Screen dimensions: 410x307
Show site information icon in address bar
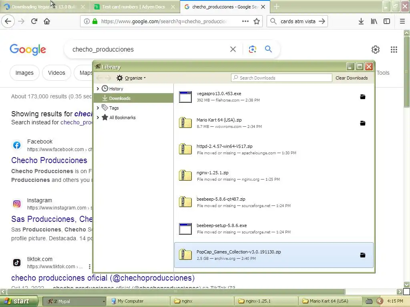86,21
